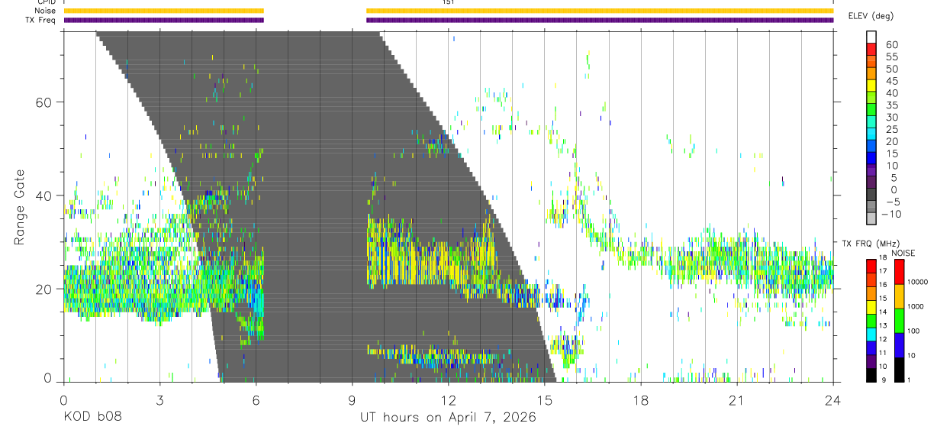Click the '30' tick on the ELEV colorbar

892,117
